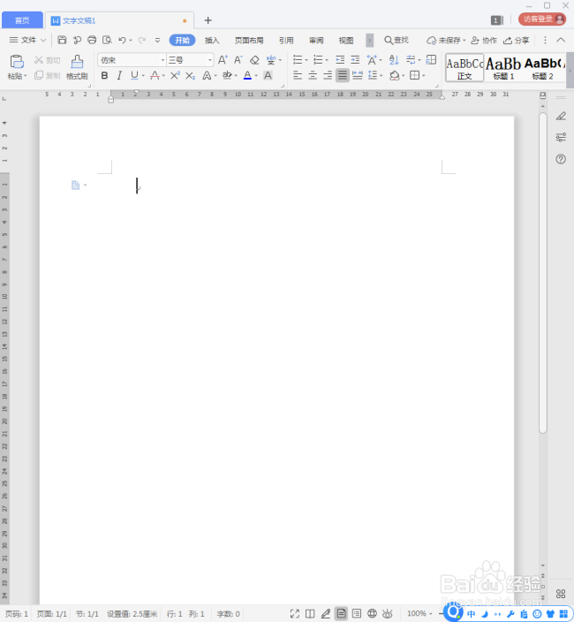
Task: Open paragraph shading fill color
Action: (x=395, y=75)
